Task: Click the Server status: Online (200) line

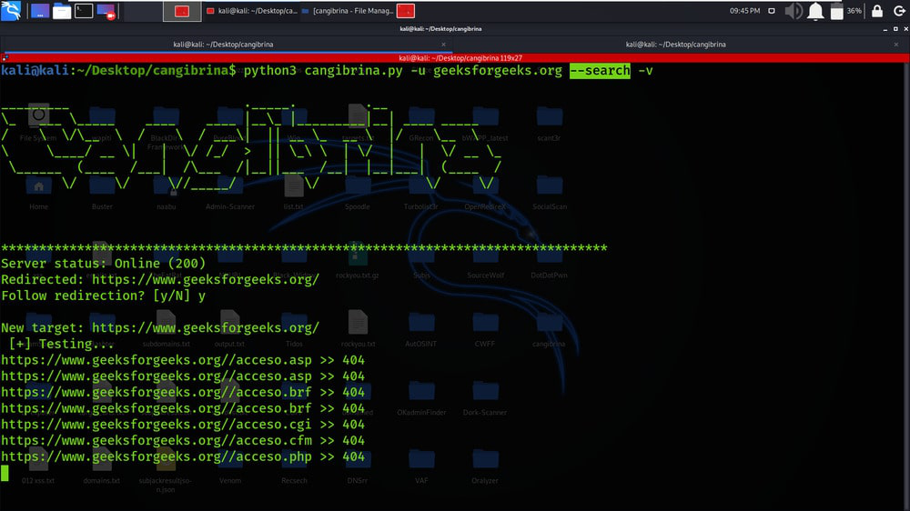Action: point(104,264)
